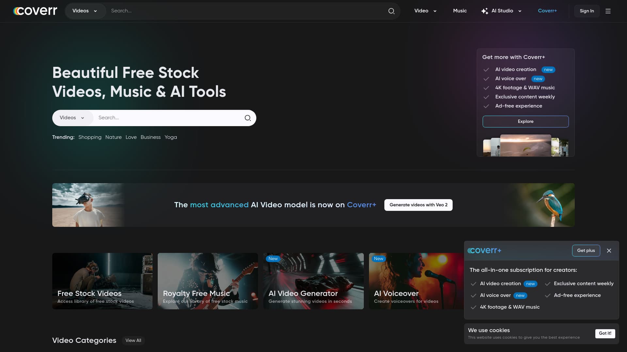
Task: Accept cookies with Got it! button
Action: (x=605, y=333)
